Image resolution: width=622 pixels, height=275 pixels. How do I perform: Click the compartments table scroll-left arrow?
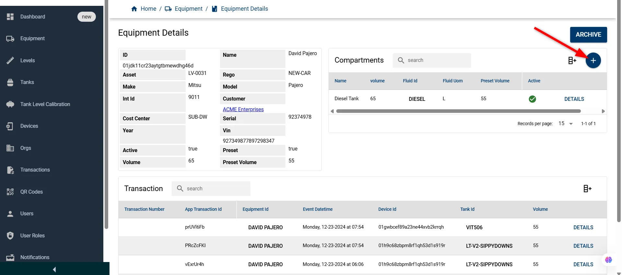332,111
